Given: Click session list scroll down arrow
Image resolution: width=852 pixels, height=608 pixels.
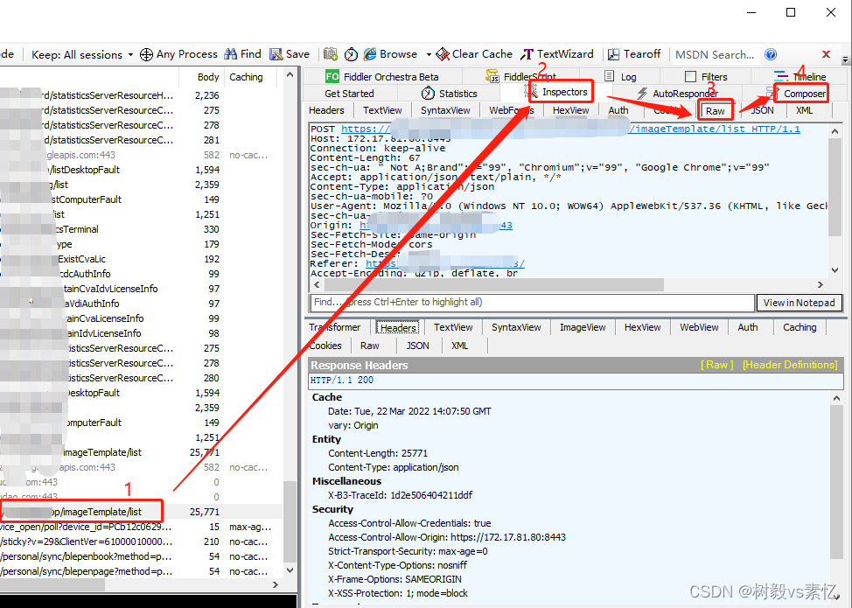Looking at the screenshot, I should coord(290,570).
